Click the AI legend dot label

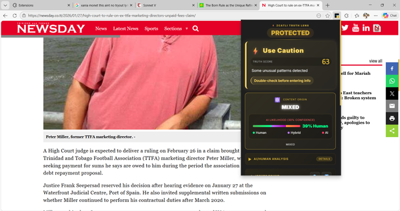pos(325,133)
